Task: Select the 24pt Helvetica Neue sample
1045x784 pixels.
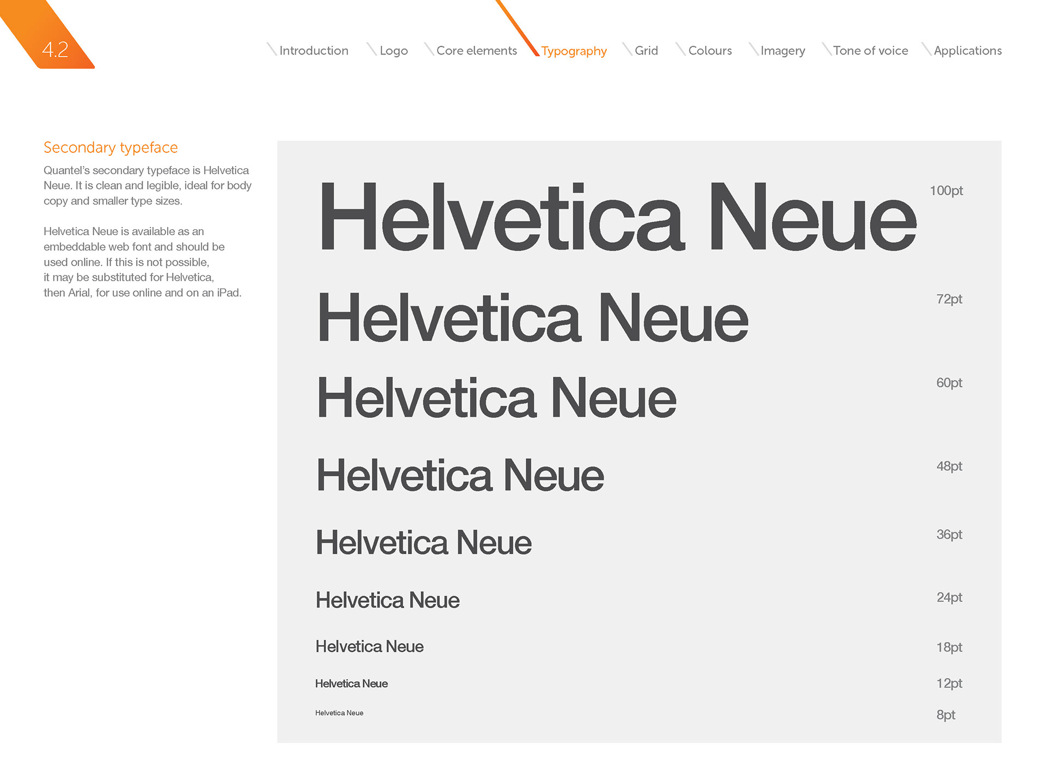Action: (388, 600)
